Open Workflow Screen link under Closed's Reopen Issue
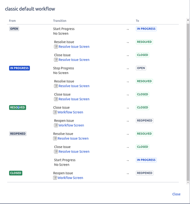The height and width of the screenshot is (204, 190). [x=70, y=178]
